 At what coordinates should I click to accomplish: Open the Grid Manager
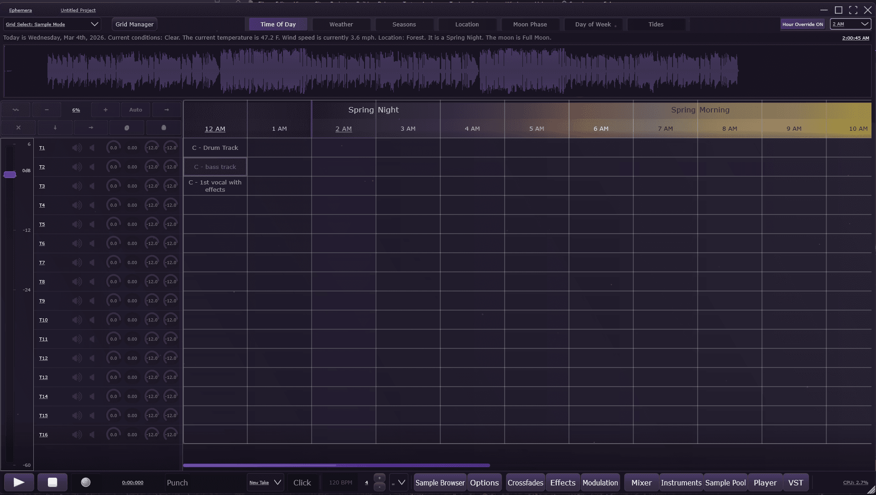pos(134,25)
